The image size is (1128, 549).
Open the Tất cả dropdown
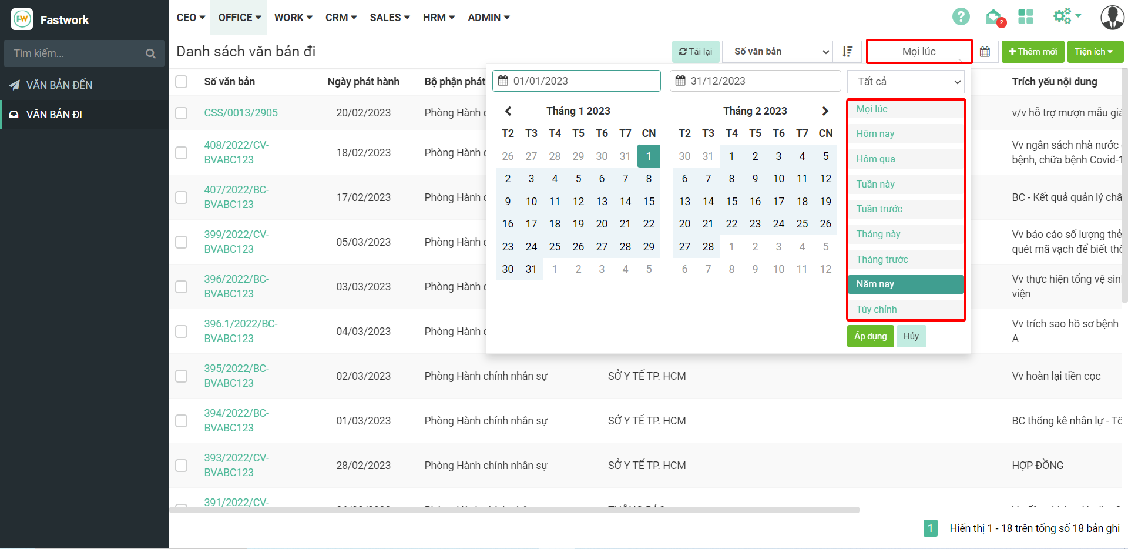[905, 82]
